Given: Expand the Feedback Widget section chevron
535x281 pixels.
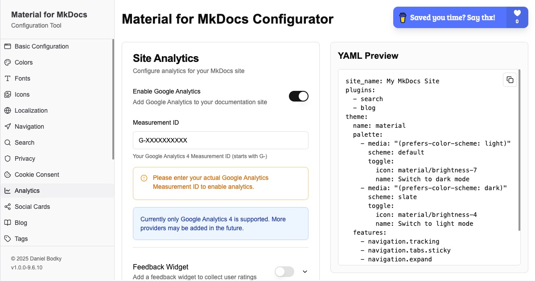Looking at the screenshot, I should point(305,271).
